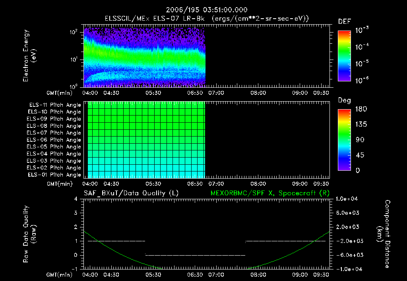Click the ELS-10 Pitch Angle label
The image size is (407, 281).
[x=54, y=112]
